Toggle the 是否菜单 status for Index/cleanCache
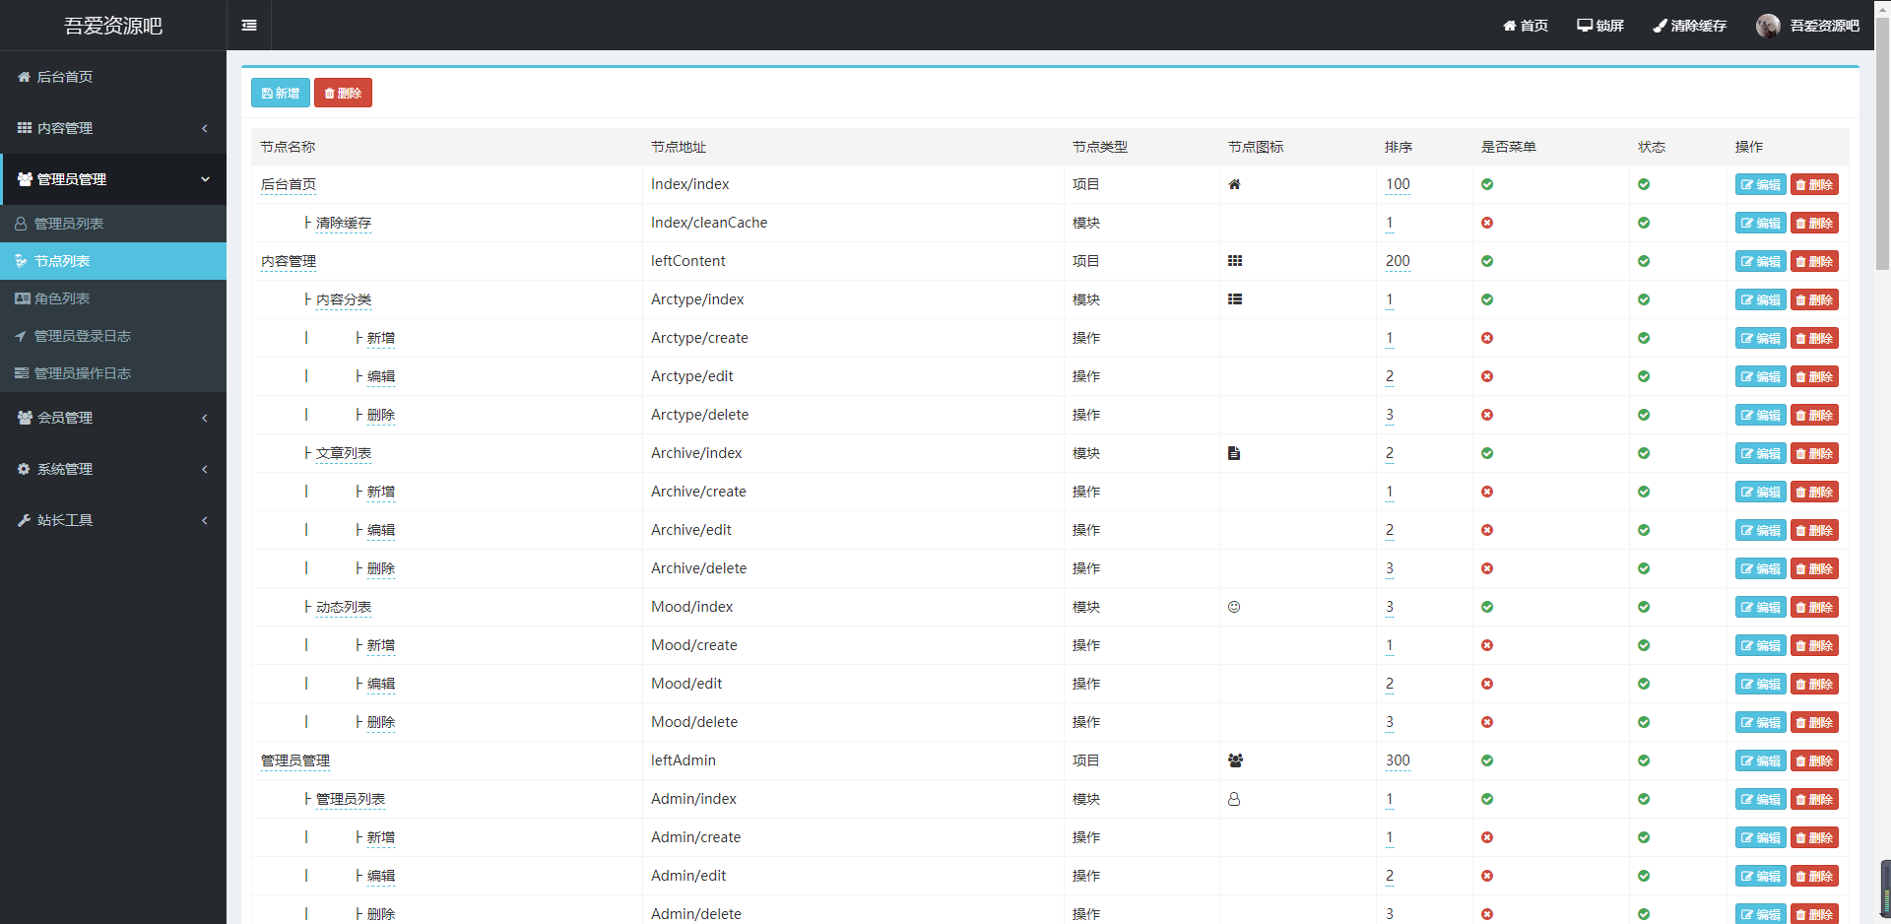The width and height of the screenshot is (1891, 924). (x=1487, y=223)
